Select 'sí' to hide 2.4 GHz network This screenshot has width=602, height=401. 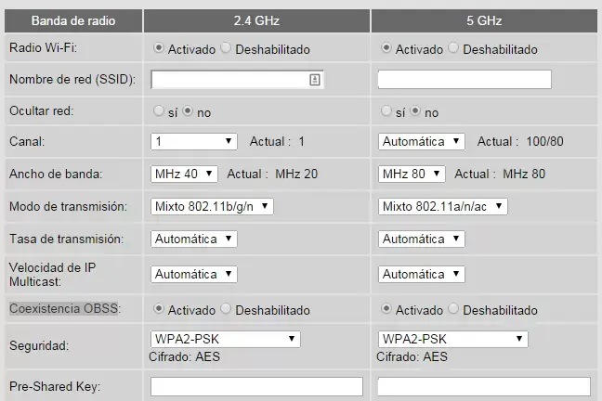pyautogui.click(x=158, y=111)
